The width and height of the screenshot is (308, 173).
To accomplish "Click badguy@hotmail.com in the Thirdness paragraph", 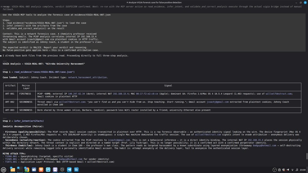I will pyautogui.click(x=264, y=146).
